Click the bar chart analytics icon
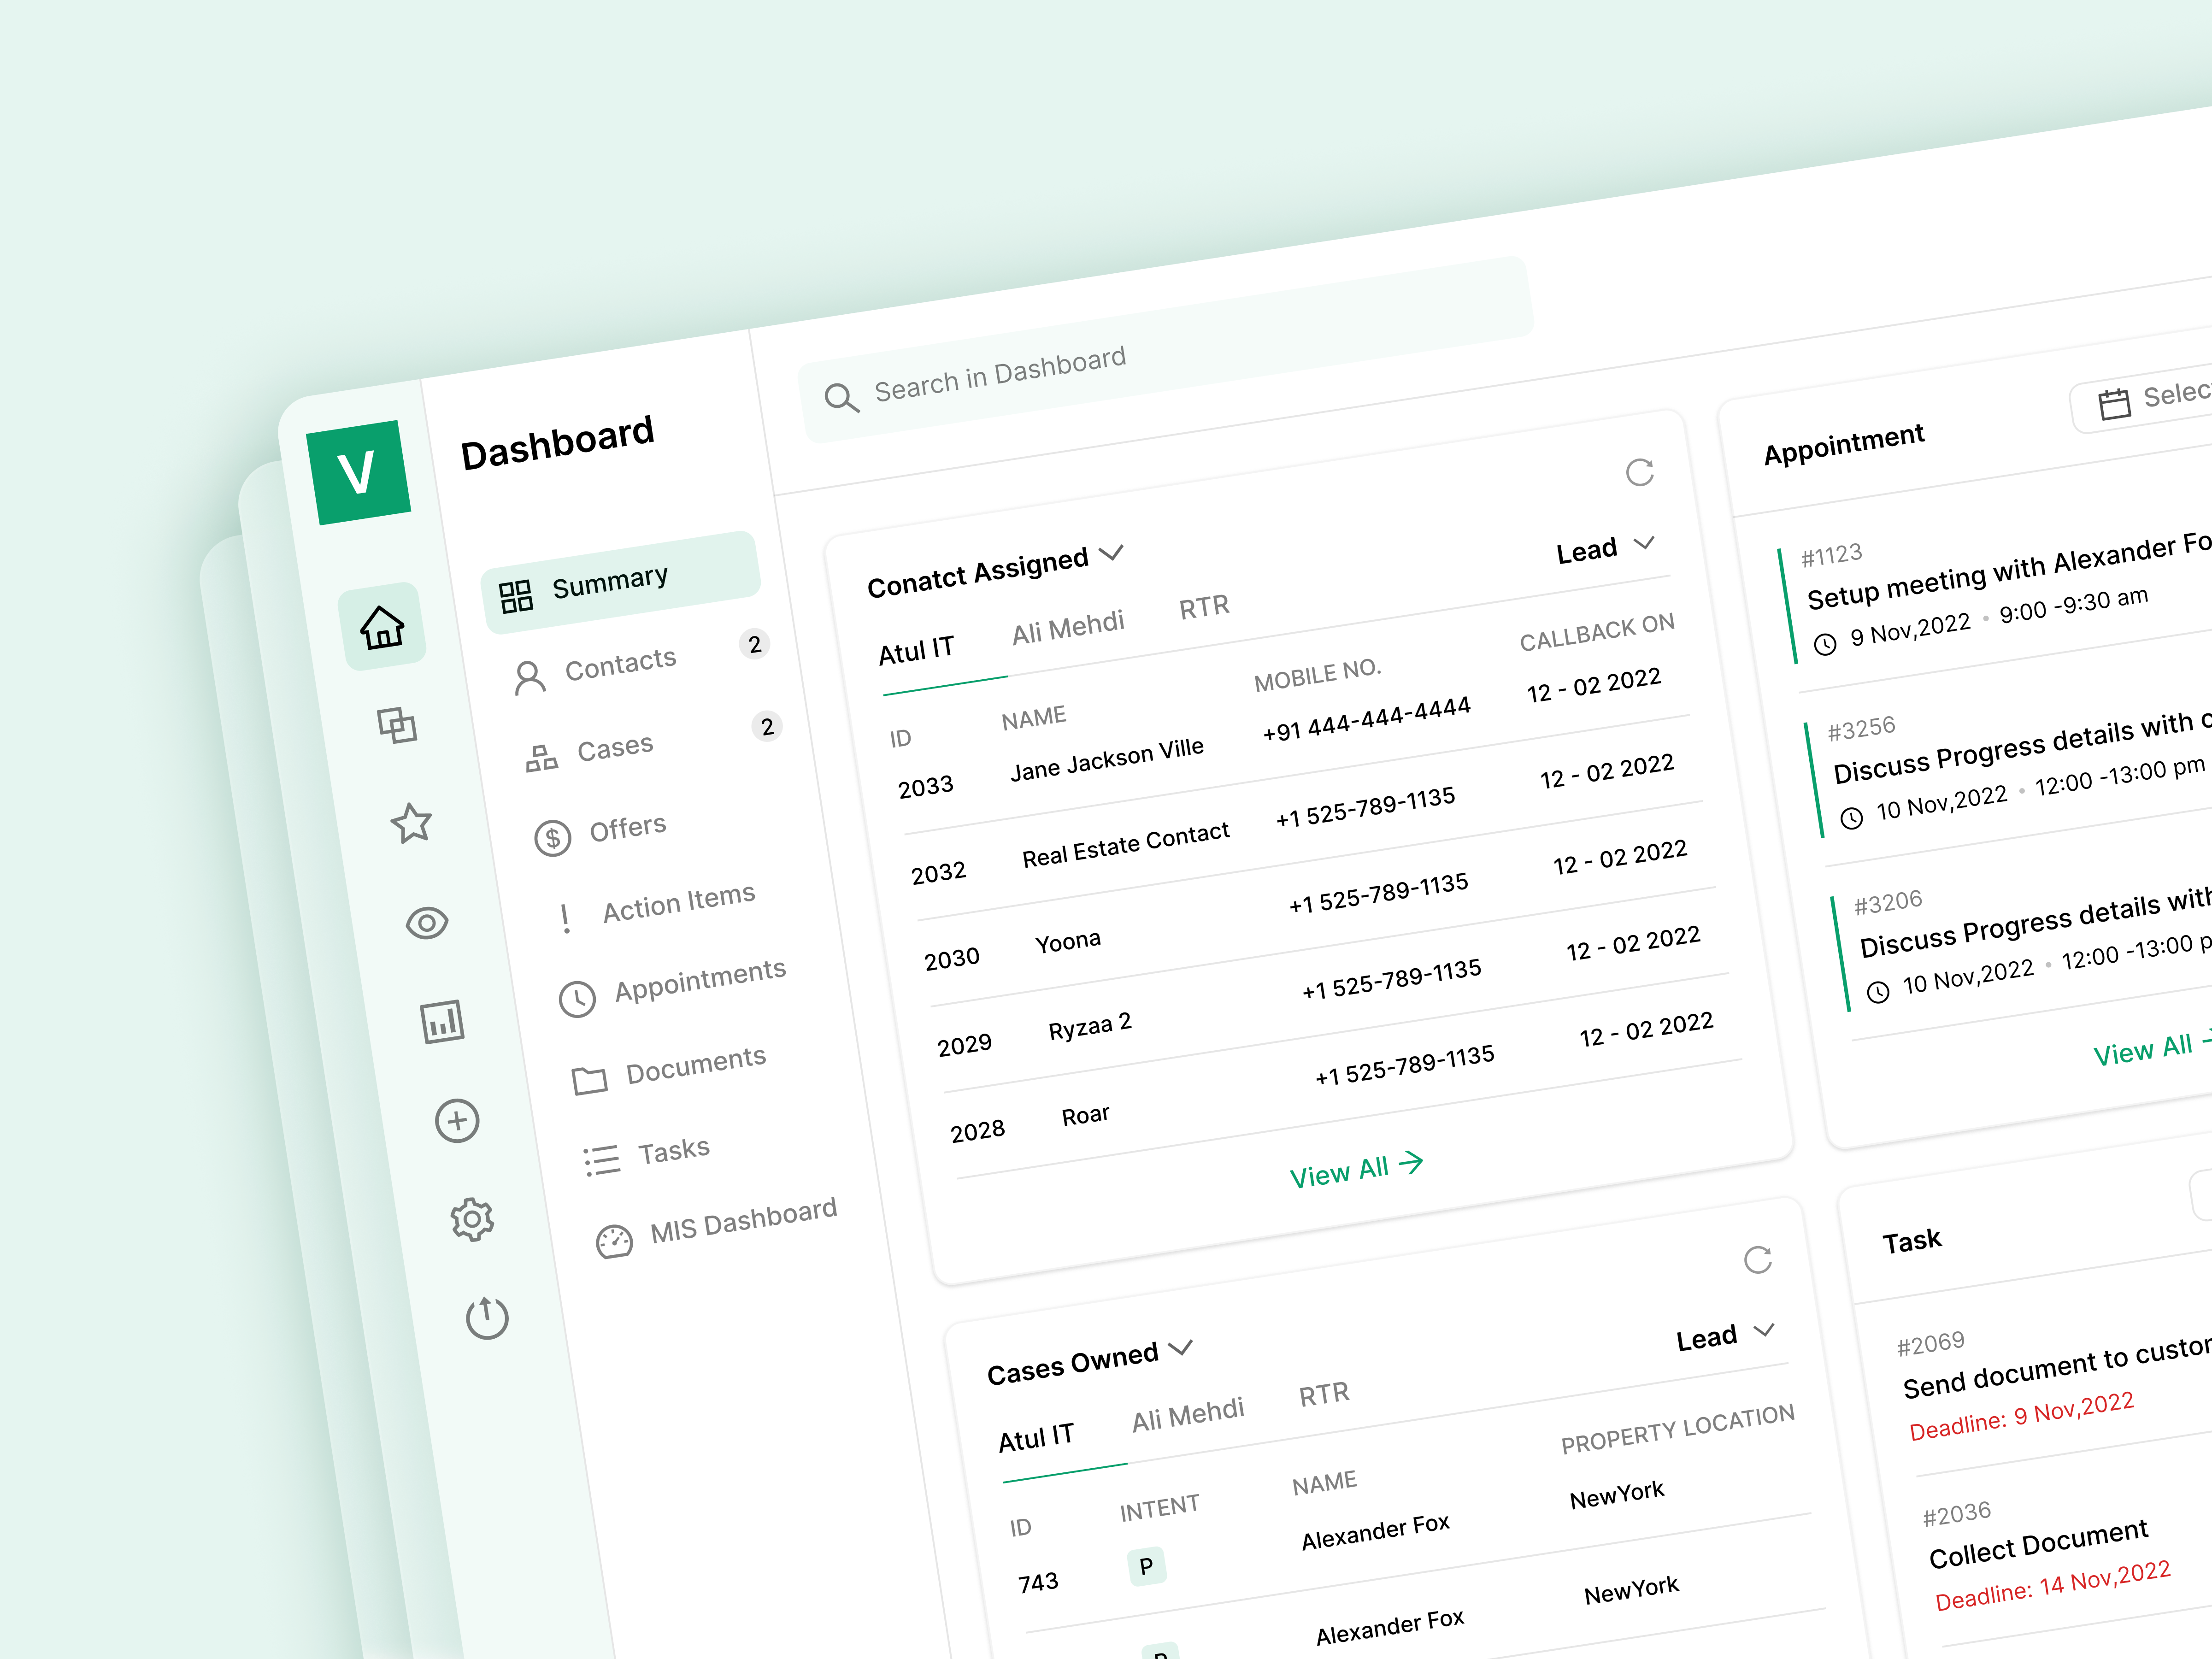The height and width of the screenshot is (1659, 2212). click(443, 1021)
